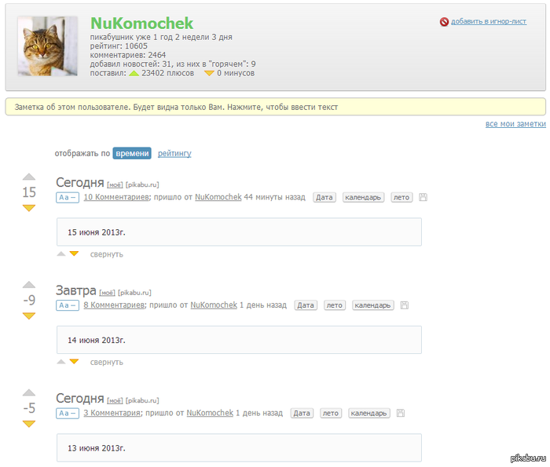Toggle font size Aa for 10 Комментариев post
This screenshot has width=550, height=467.
pyautogui.click(x=68, y=198)
